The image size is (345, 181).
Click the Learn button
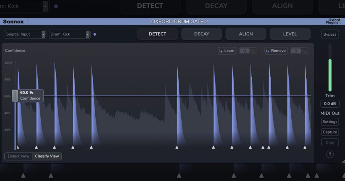tap(227, 51)
